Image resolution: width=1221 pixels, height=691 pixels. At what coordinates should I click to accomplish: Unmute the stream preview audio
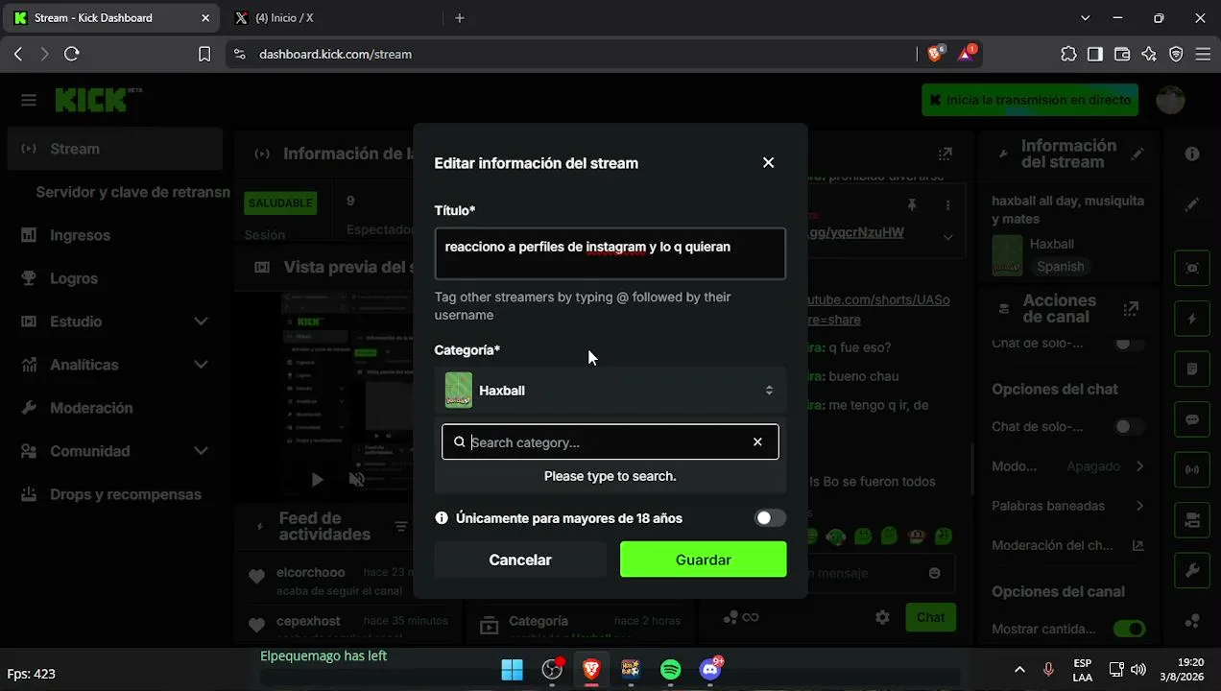356,479
